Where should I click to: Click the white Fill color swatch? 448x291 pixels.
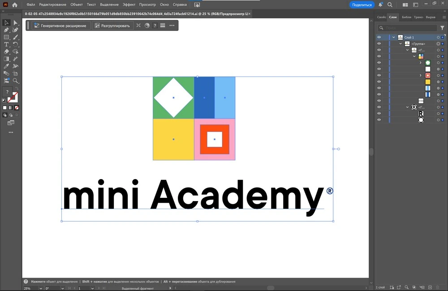tap(5, 108)
